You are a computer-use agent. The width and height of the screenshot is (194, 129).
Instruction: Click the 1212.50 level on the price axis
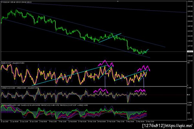[190, 36]
